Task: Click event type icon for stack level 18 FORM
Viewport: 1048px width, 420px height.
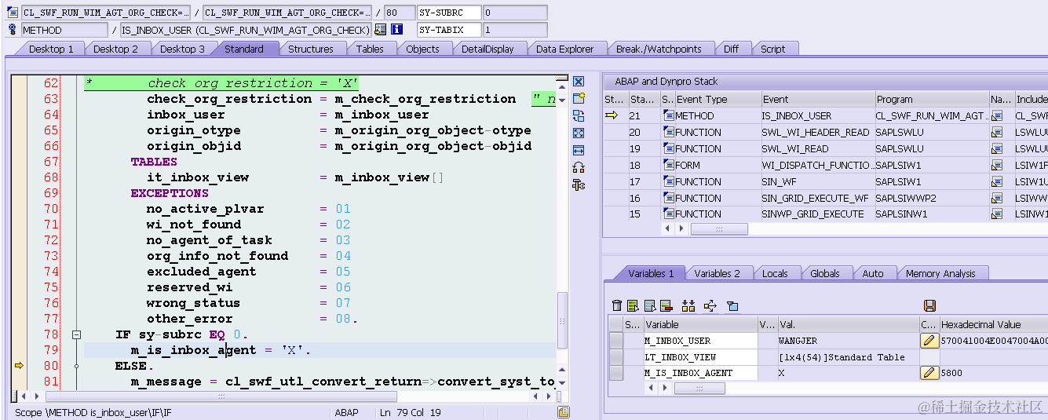Action: [x=669, y=165]
